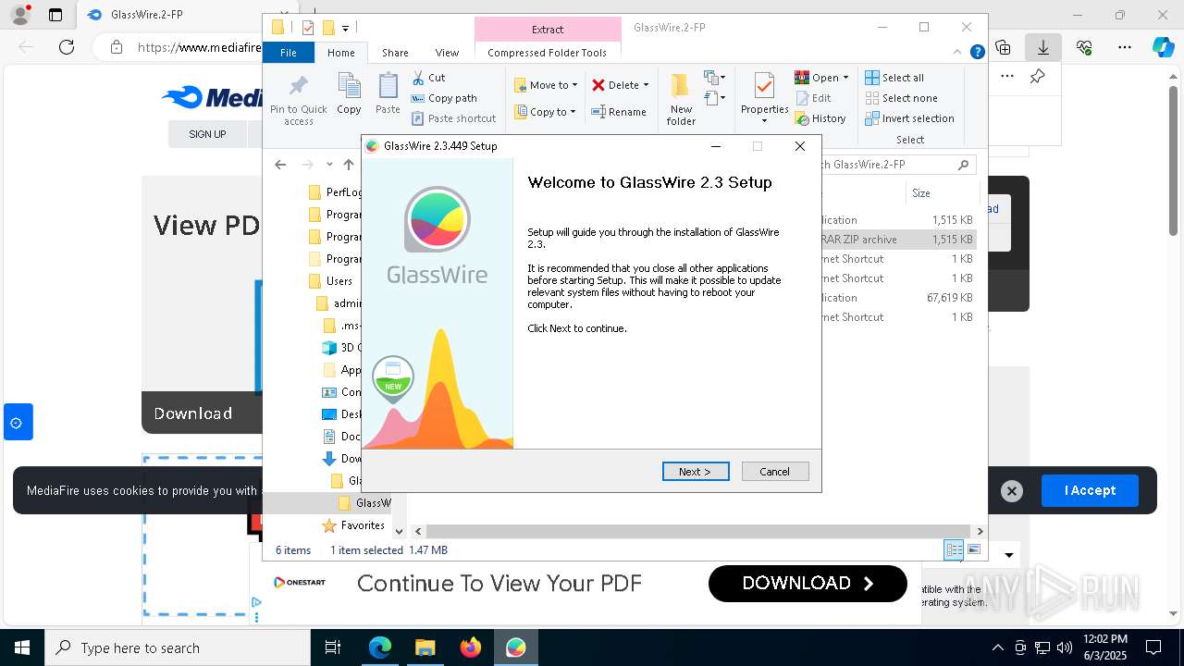1184x666 pixels.
Task: Switch to details view layout icon
Action: click(954, 549)
